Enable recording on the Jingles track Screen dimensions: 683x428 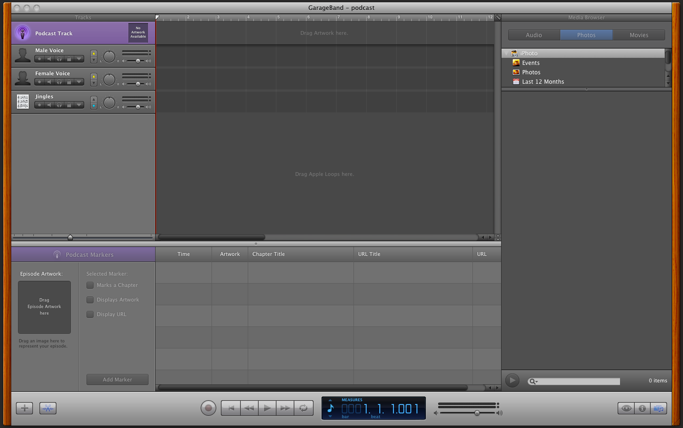pyautogui.click(x=39, y=105)
